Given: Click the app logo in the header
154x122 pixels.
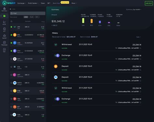Looking at the screenshot, I should pyautogui.click(x=9, y=3).
